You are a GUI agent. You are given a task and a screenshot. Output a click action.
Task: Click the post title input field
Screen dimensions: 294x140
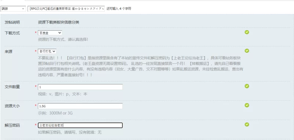(66, 8)
